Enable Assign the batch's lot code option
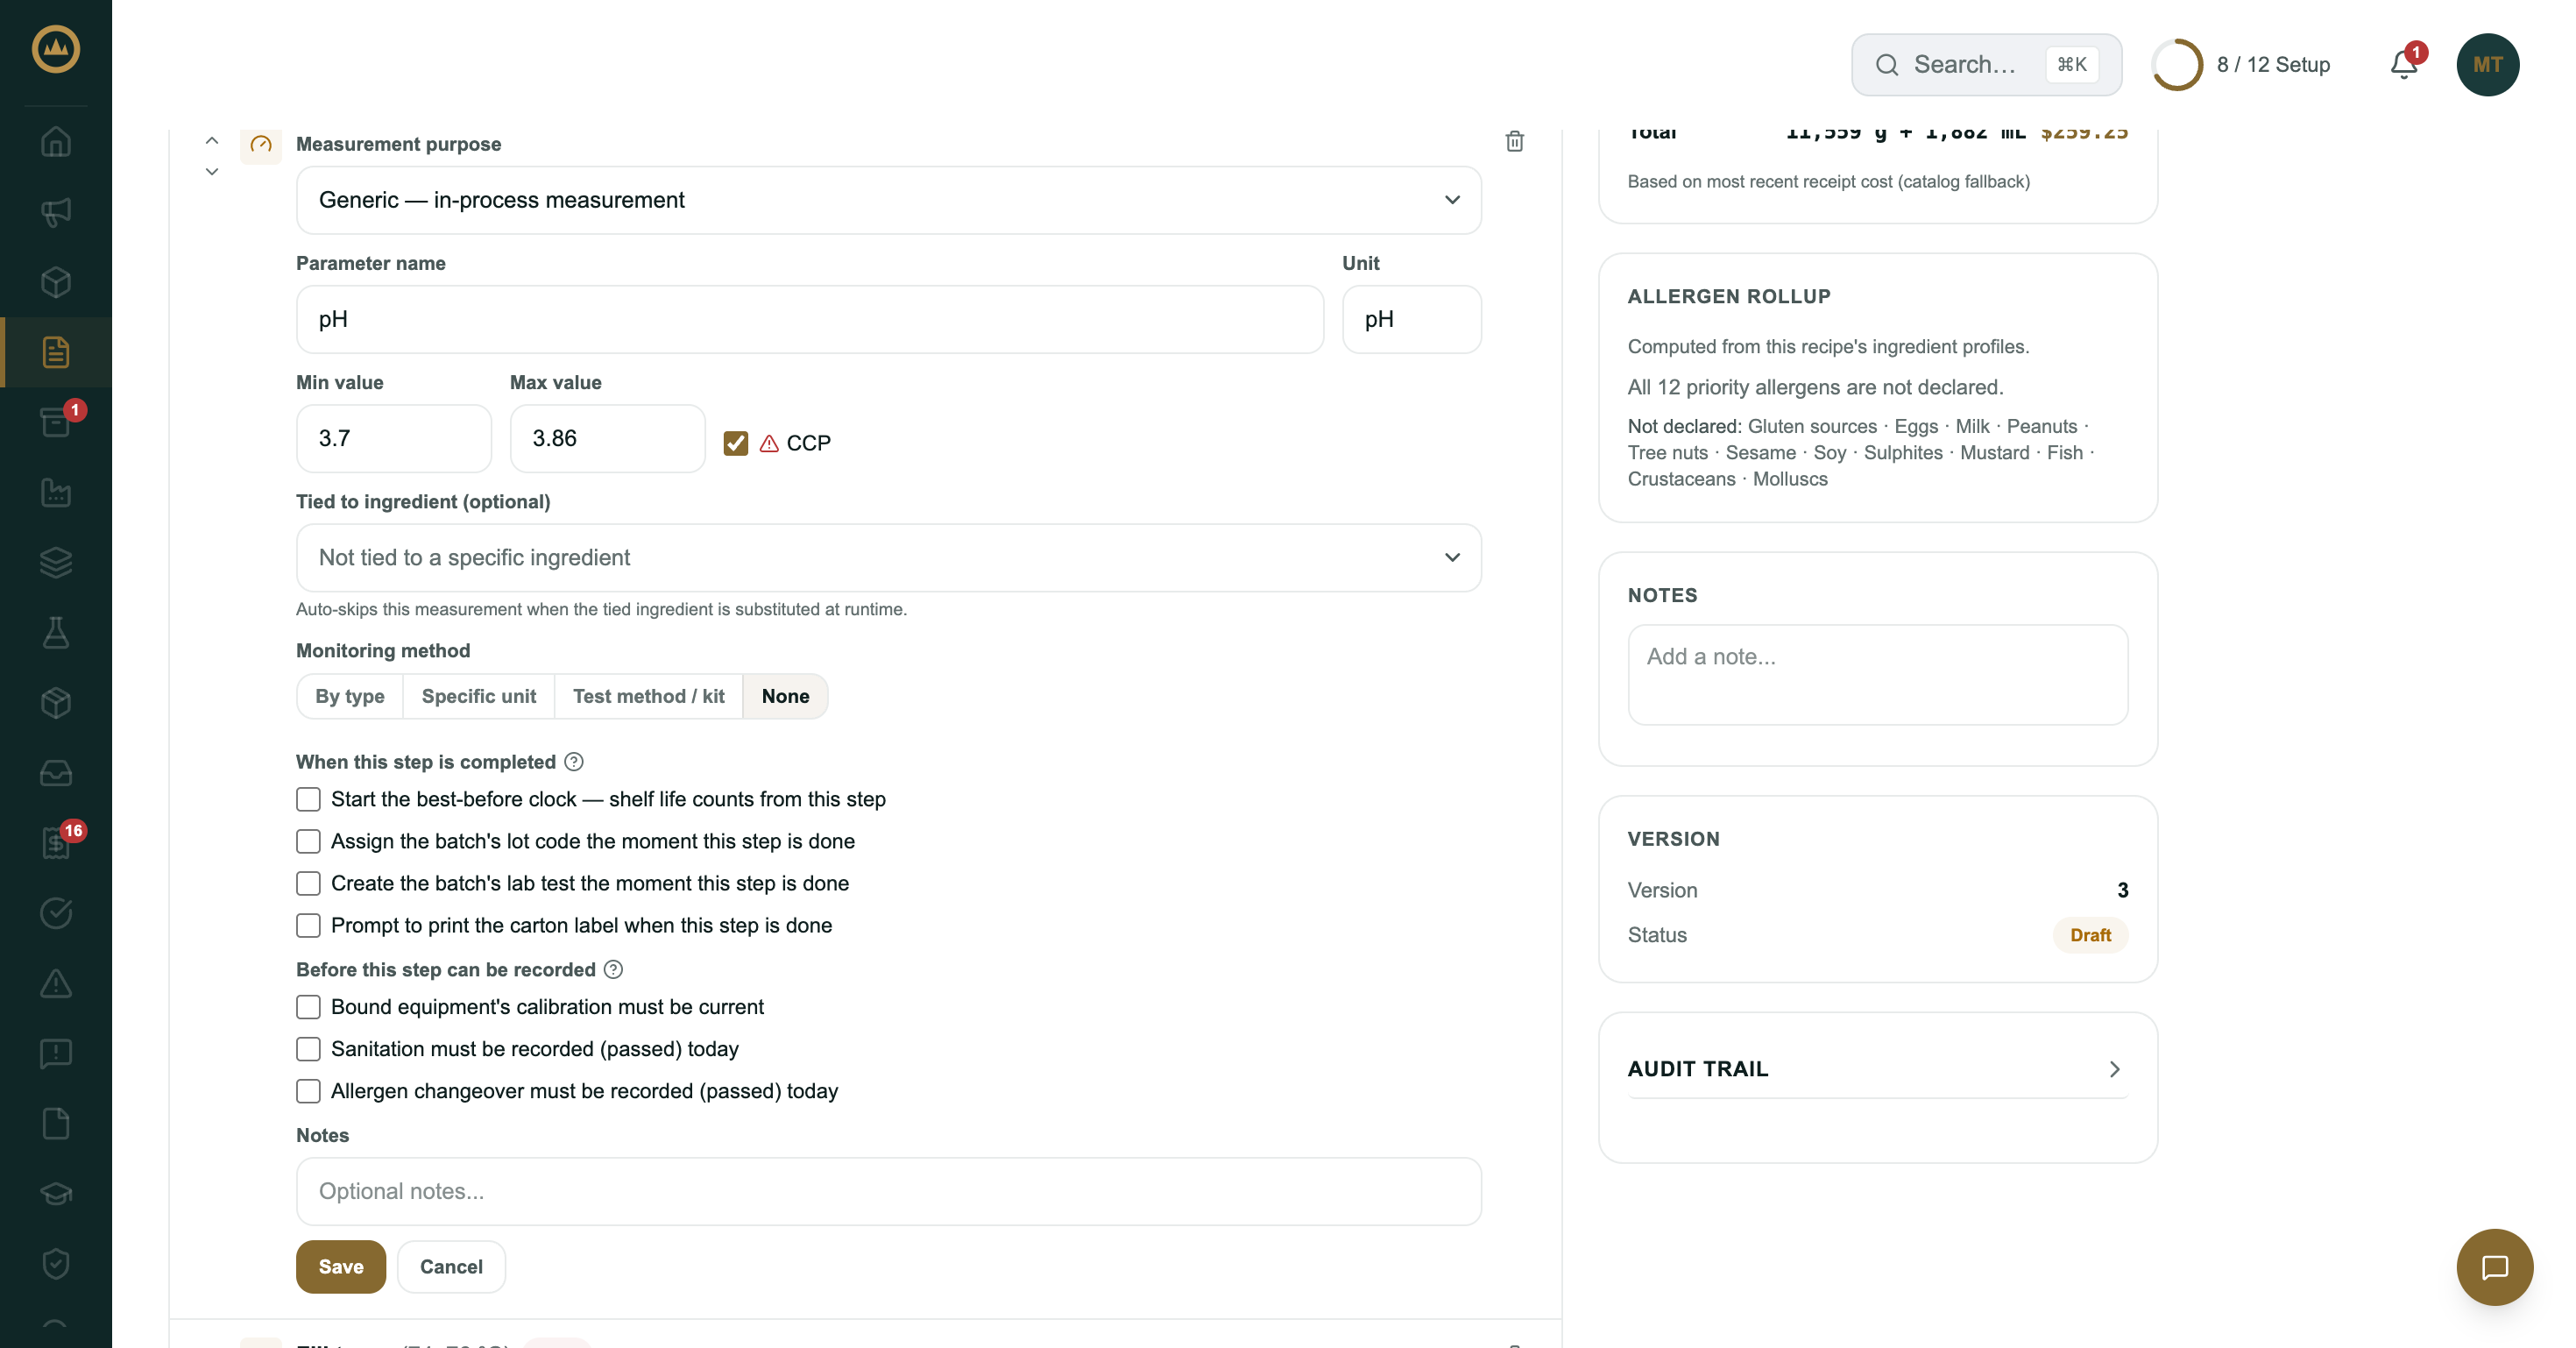2576x1348 pixels. click(x=308, y=841)
